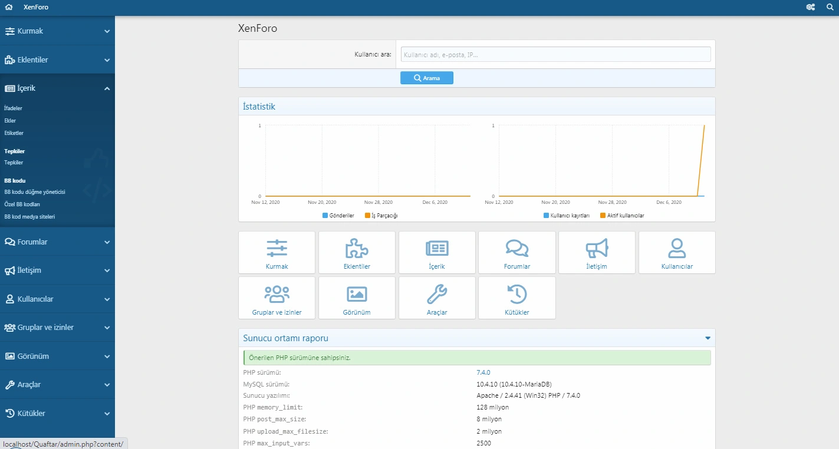Viewport: 839px width, 449px height.
Task: Click the bold Tepkiler heading link
Action: coord(14,151)
